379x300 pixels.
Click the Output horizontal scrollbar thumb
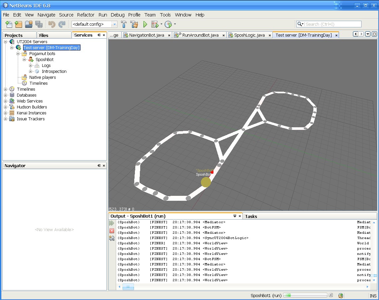[128, 287]
